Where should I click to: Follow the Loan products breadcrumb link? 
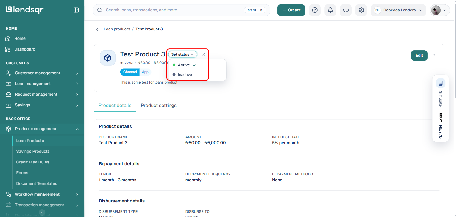[x=117, y=29]
